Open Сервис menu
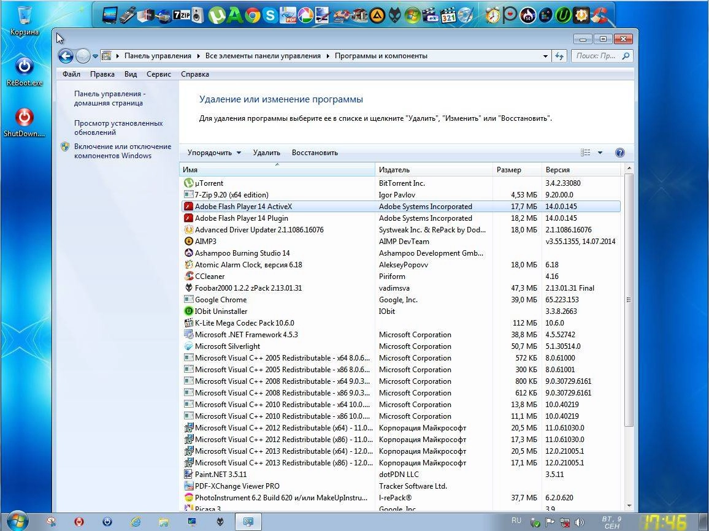The image size is (709, 531). coord(159,74)
